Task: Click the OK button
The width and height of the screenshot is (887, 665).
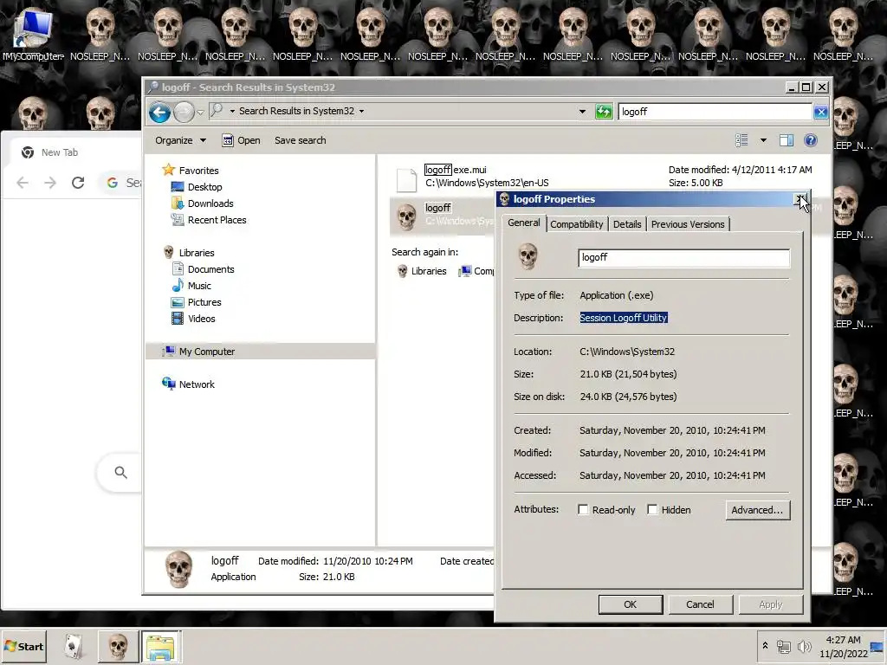Action: 631,604
